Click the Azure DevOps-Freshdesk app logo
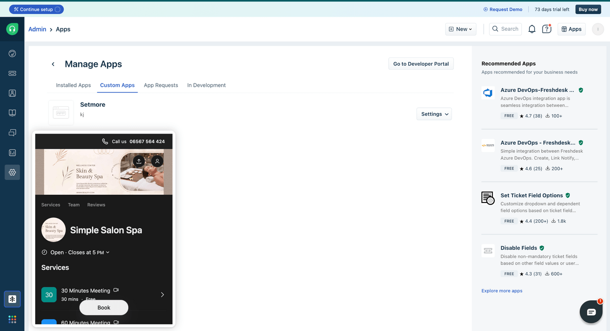Viewport: 610px width, 331px height. point(488,93)
